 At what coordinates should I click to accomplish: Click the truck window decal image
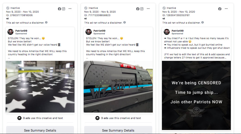pyautogui.click(x=118, y=87)
